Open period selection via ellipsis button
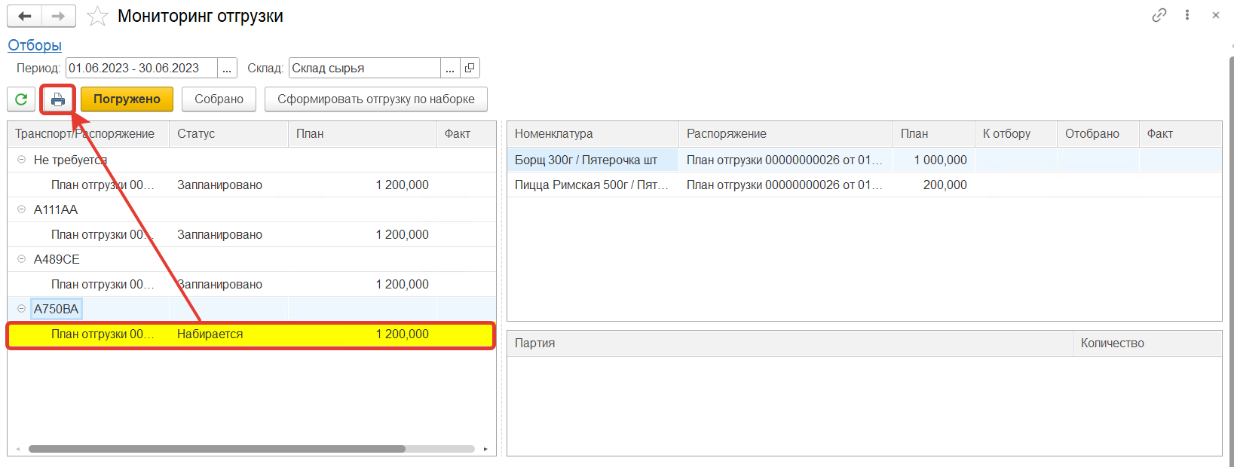Image resolution: width=1234 pixels, height=467 pixels. (227, 68)
